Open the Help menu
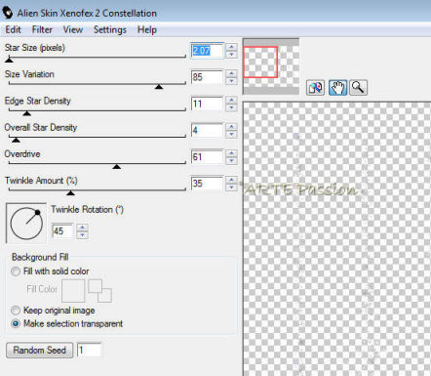The image size is (431, 376). (x=147, y=30)
